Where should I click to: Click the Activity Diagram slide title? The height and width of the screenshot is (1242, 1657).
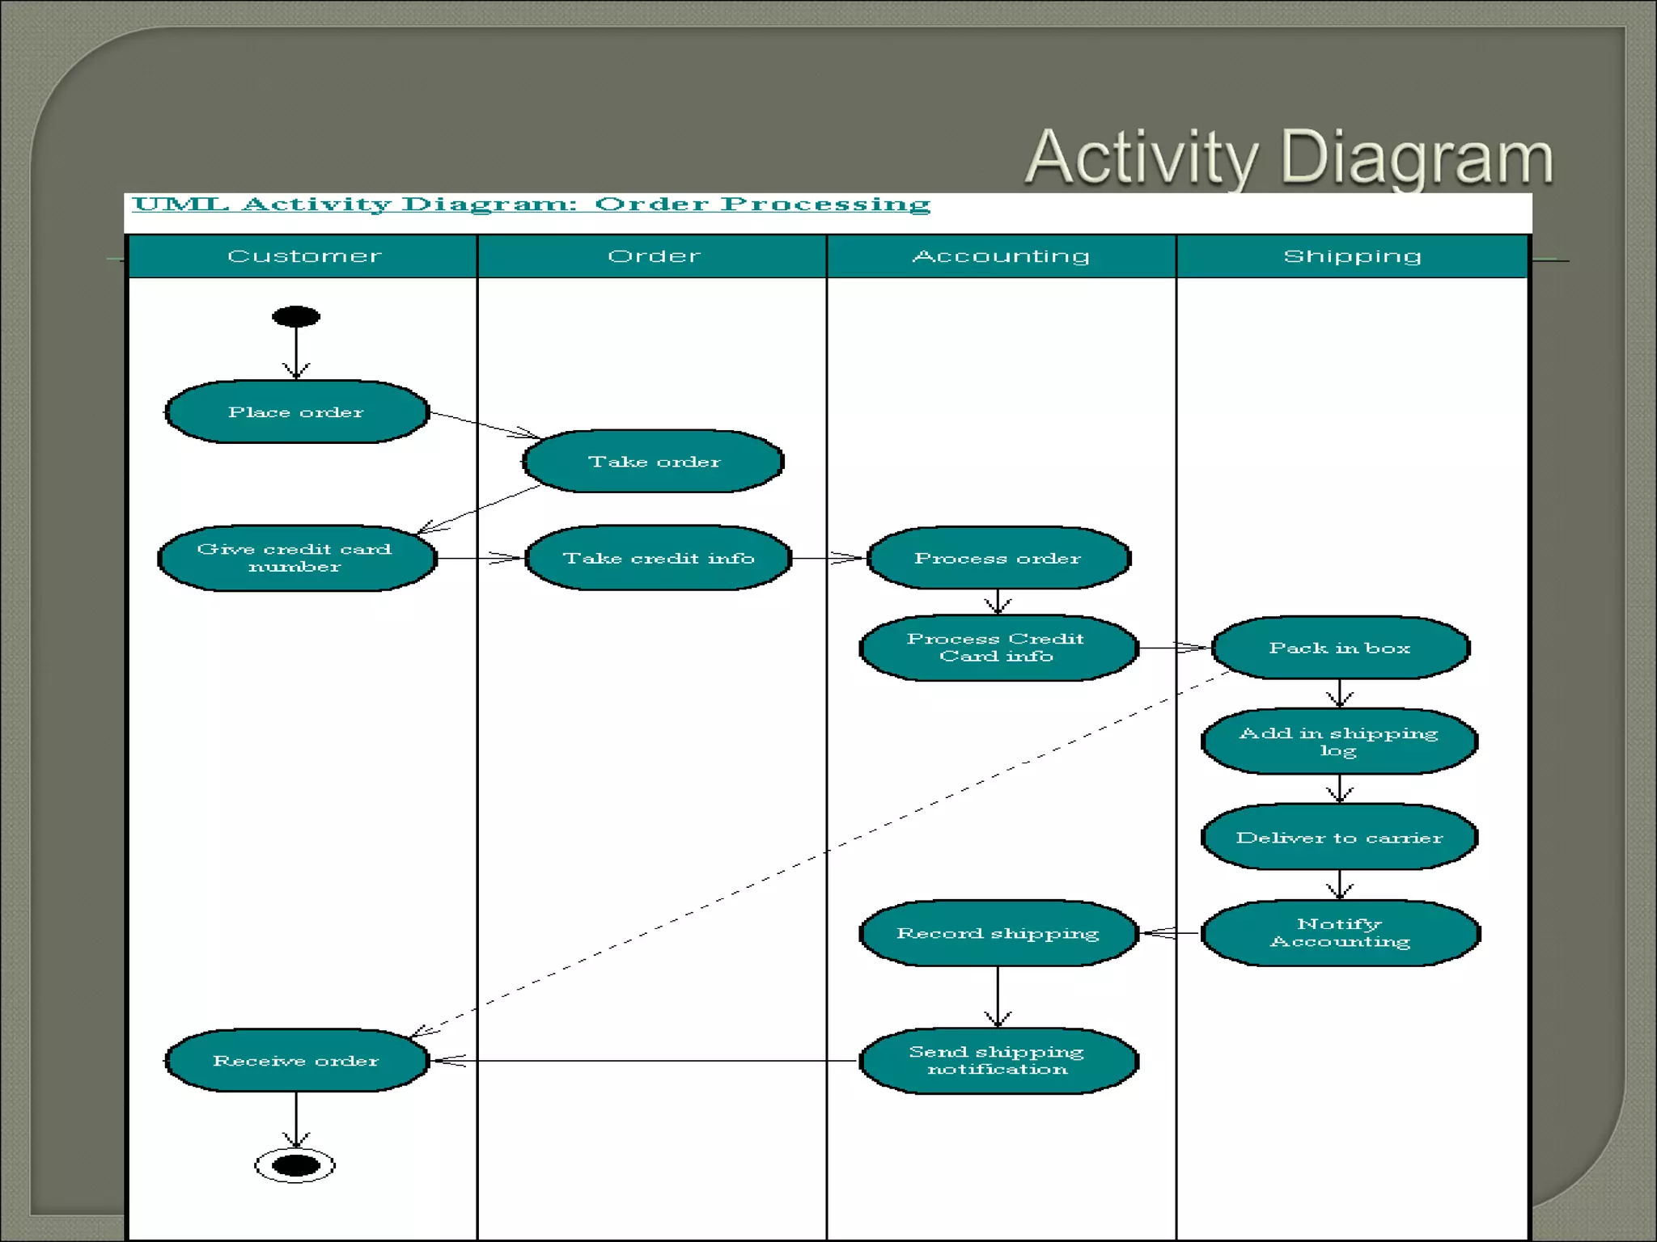coord(1289,158)
